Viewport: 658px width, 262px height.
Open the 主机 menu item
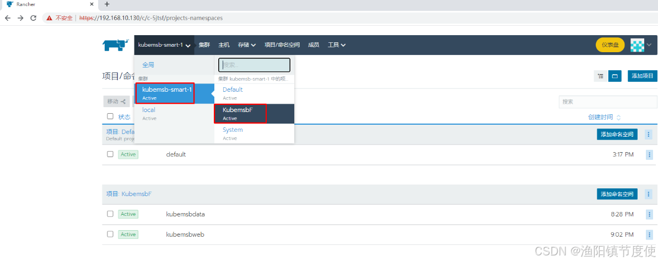tap(224, 45)
